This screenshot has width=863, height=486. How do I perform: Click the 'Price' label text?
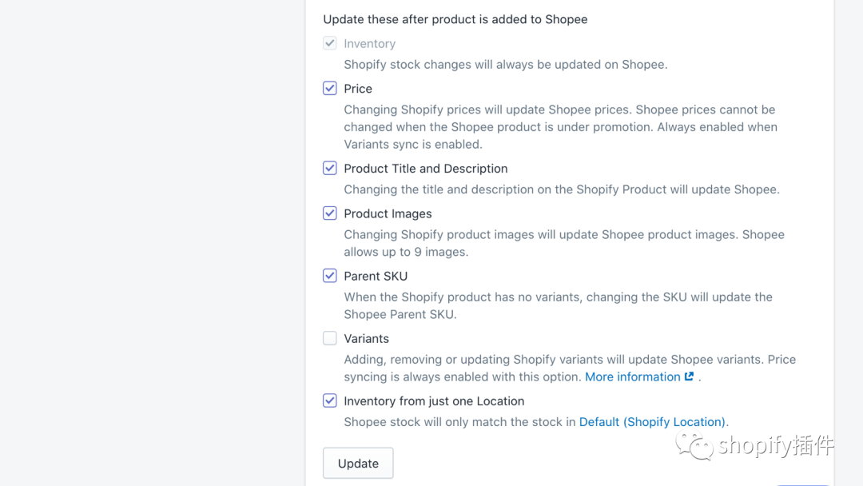pos(358,89)
